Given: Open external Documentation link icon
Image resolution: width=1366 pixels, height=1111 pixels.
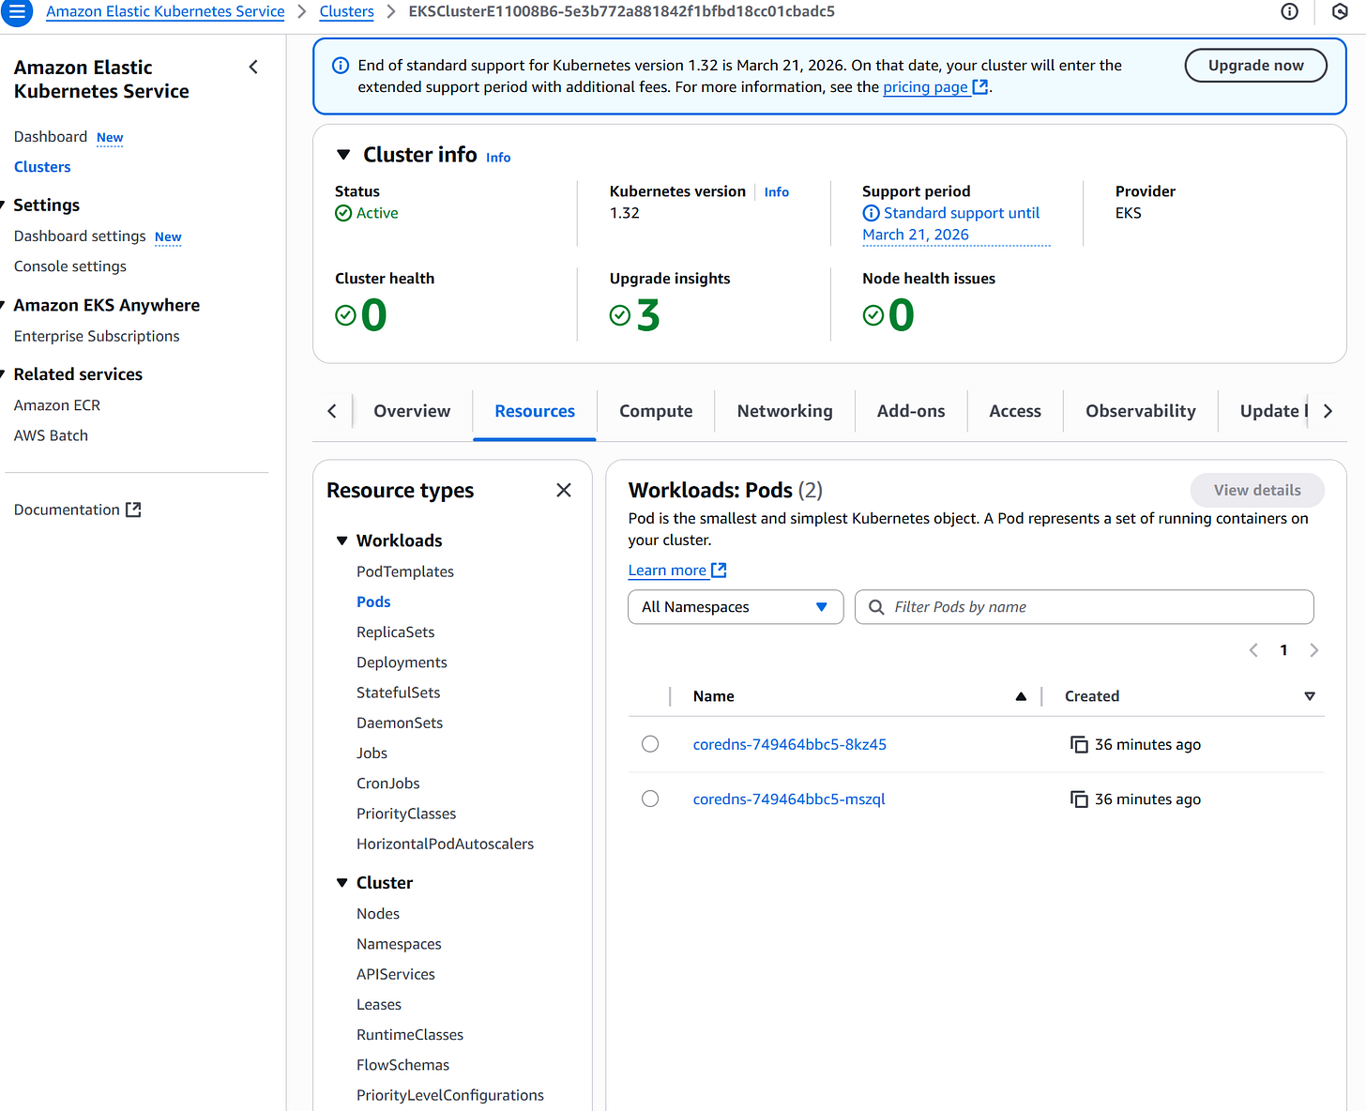Looking at the screenshot, I should [133, 510].
